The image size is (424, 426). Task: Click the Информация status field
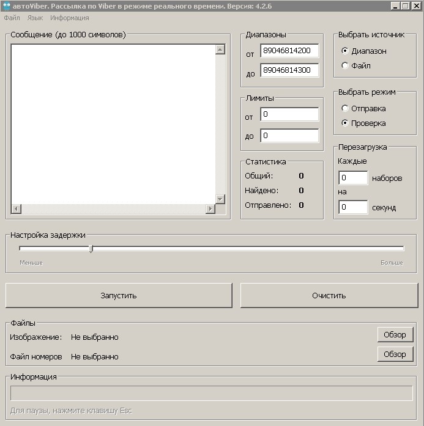pos(212,393)
